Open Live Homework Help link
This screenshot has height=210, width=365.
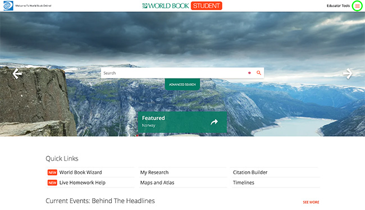(83, 182)
